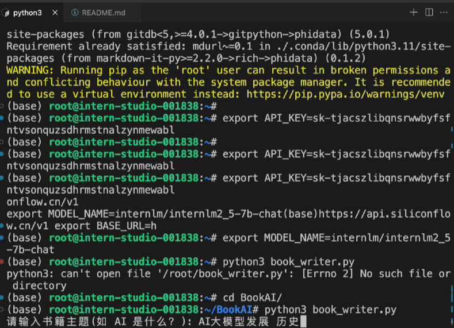454x328 pixels.
Task: Click the ~/BookAI directory in the prompt
Action: pyautogui.click(x=228, y=310)
